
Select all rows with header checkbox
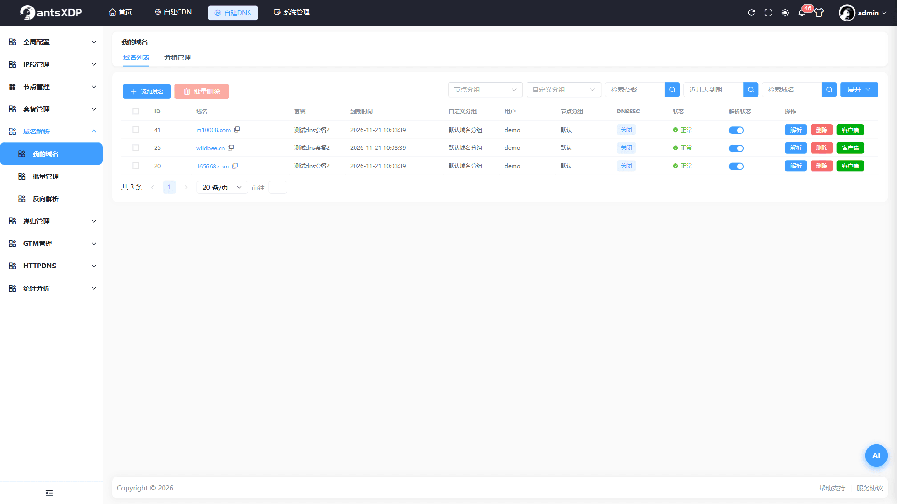click(135, 111)
